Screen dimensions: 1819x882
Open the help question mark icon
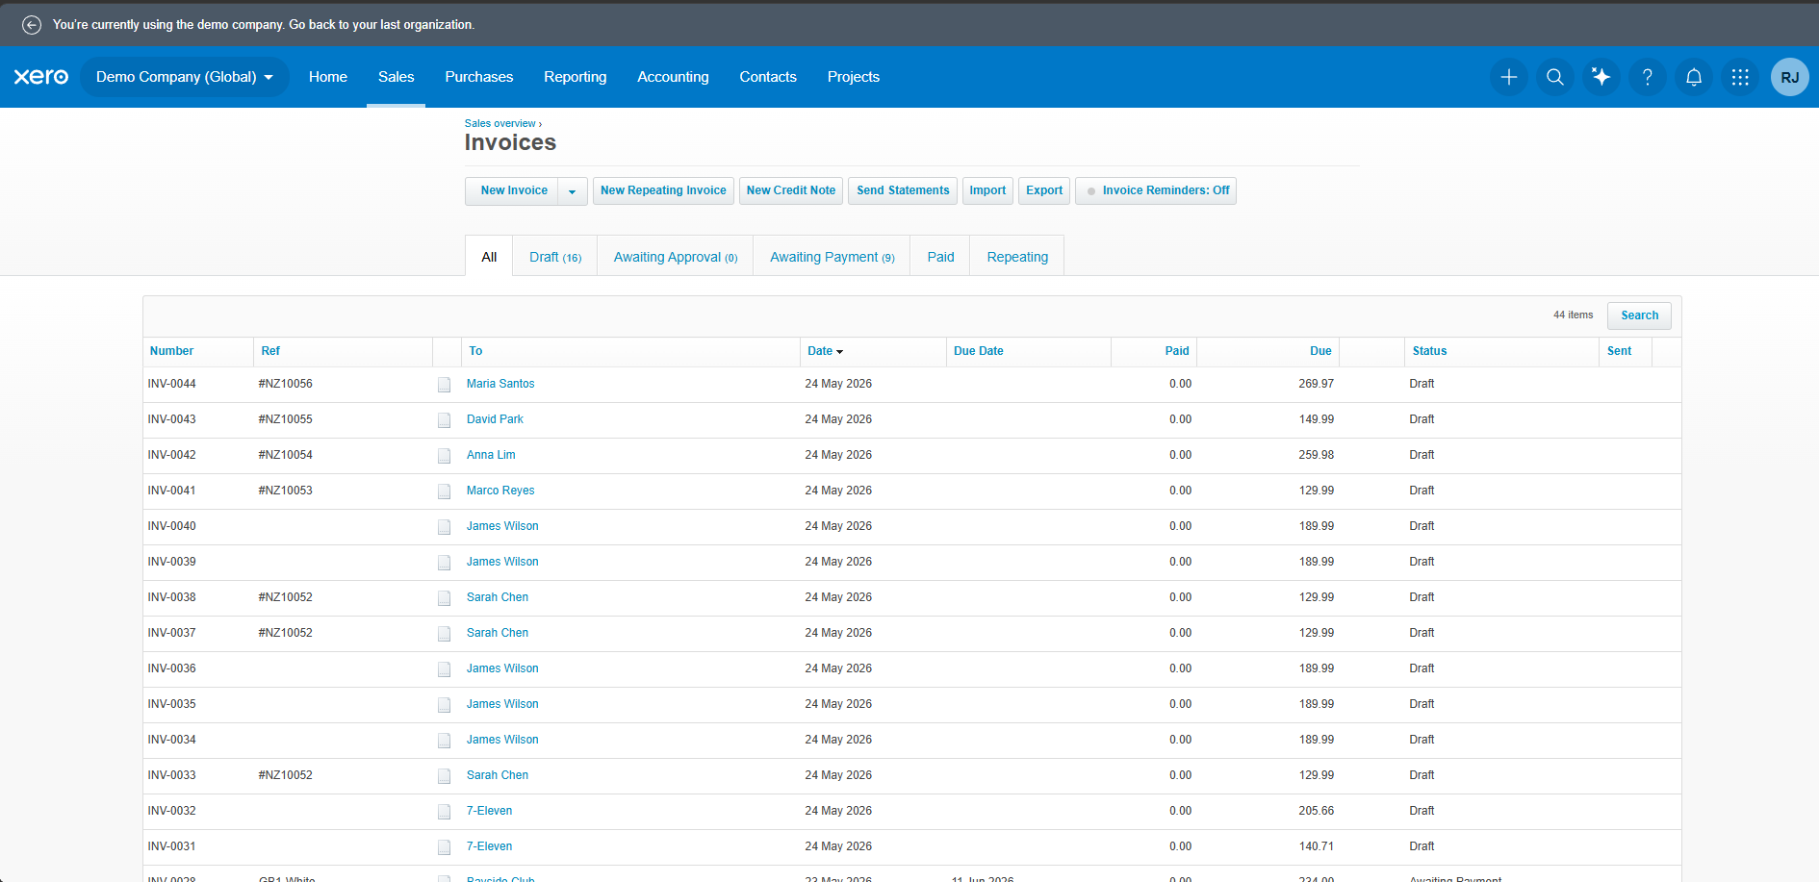pyautogui.click(x=1648, y=77)
